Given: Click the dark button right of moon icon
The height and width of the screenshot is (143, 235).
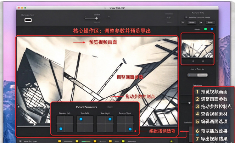Looking at the screenshot, I should click(192, 22).
